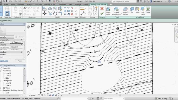Click the Properties help link

coord(4,61)
